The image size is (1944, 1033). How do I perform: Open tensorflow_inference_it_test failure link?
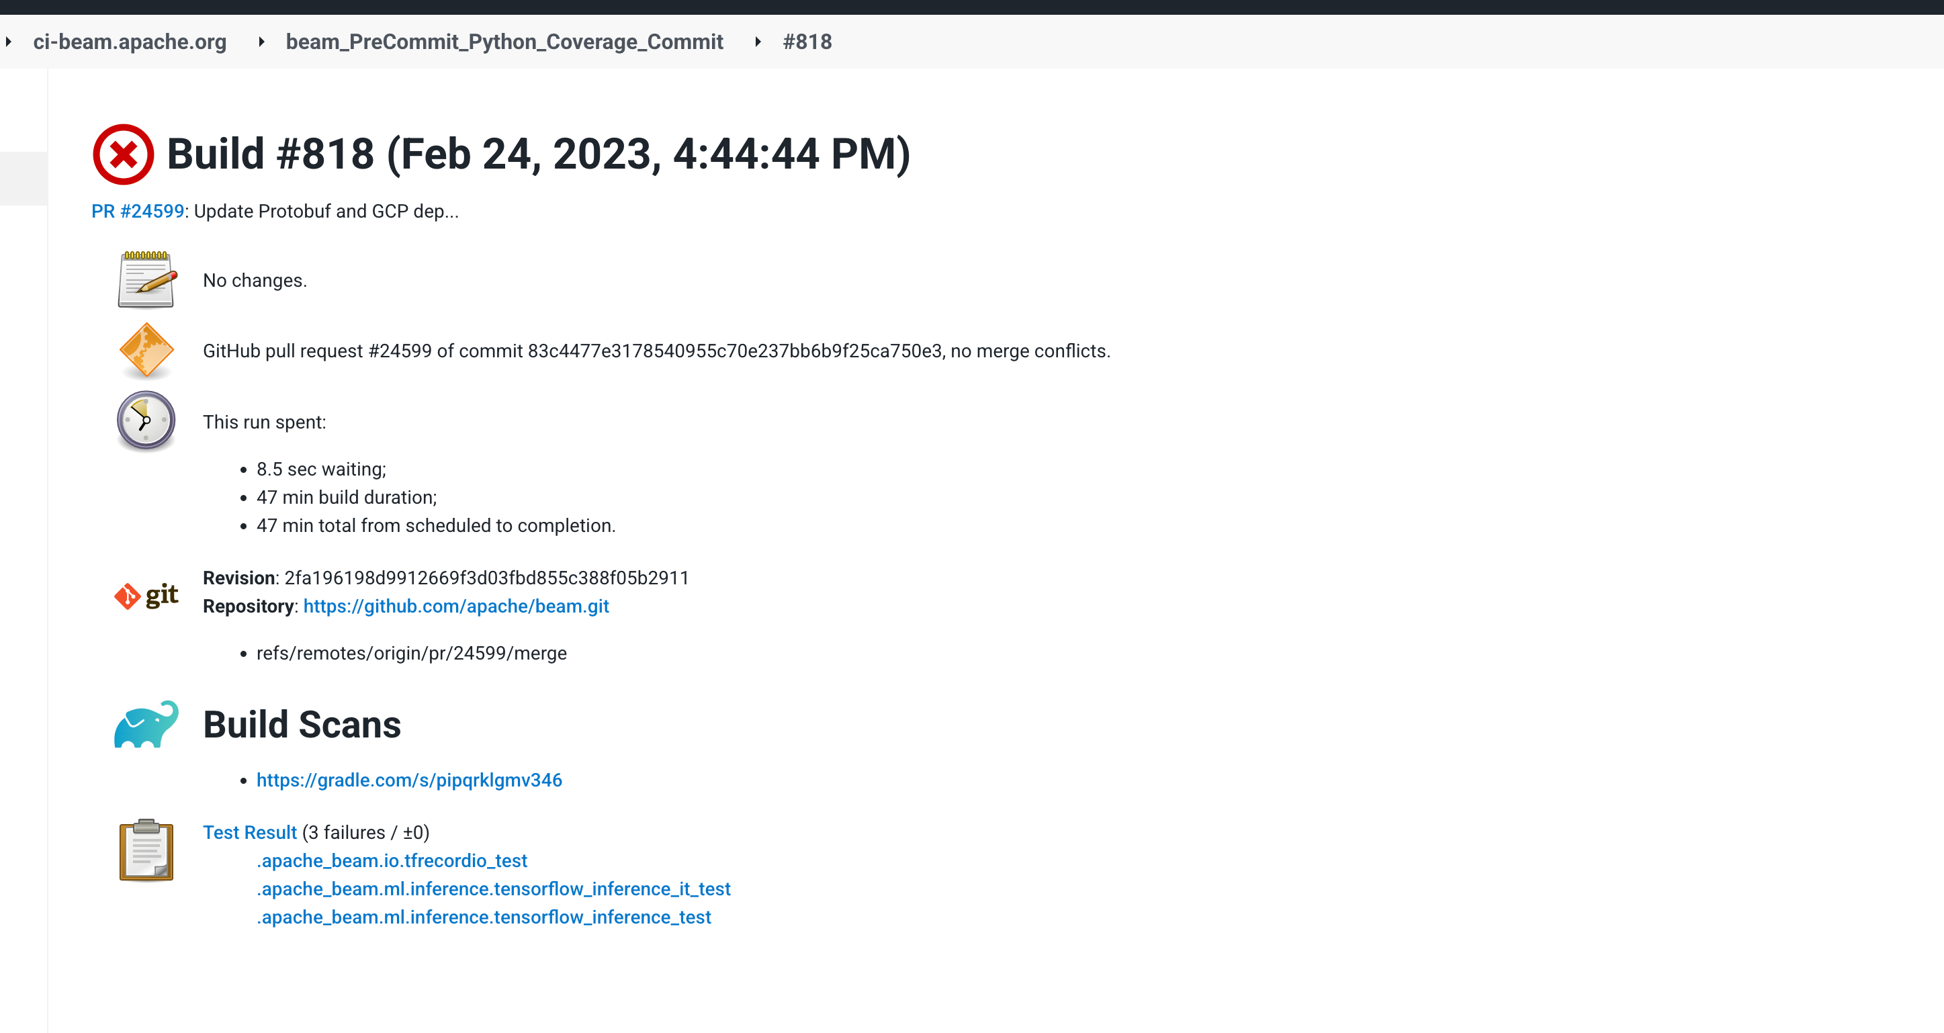[x=494, y=889]
